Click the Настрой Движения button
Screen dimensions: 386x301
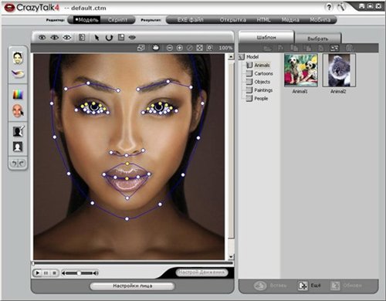pyautogui.click(x=201, y=272)
